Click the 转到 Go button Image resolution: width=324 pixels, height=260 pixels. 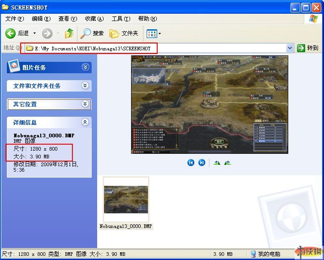click(x=308, y=48)
